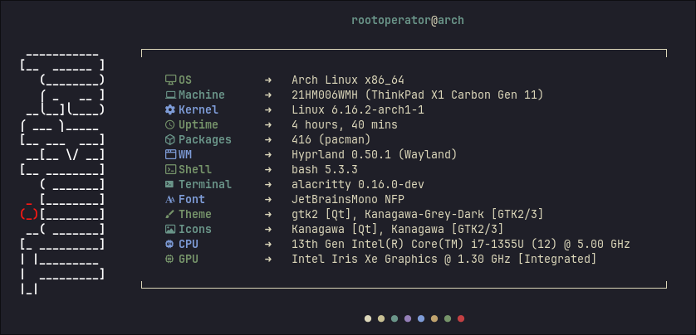
Task: Click the Terminal label
Action: (x=205, y=184)
